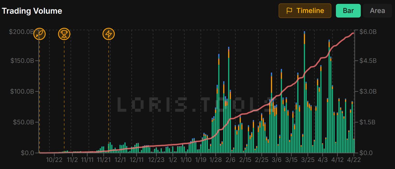395x169 pixels.
Task: Select the 1/2 date axis label
Action: [x=173, y=160]
